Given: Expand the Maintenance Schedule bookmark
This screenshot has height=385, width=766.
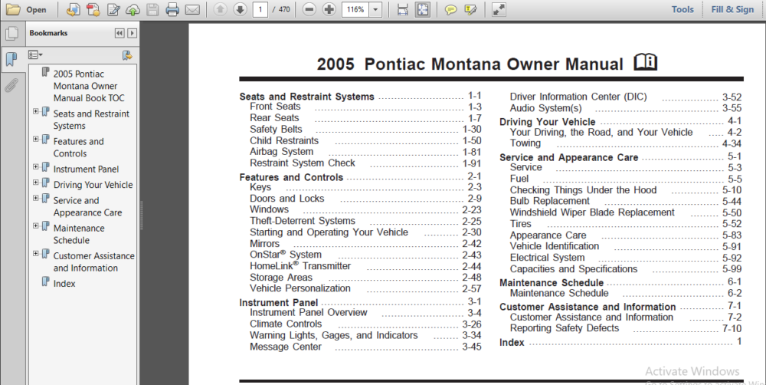Looking at the screenshot, I should click(x=36, y=226).
